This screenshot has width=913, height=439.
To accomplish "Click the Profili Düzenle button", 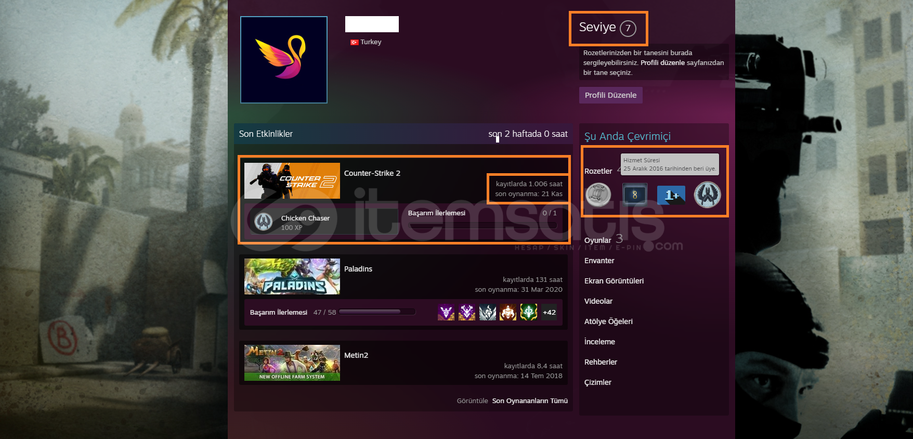I will click(x=611, y=95).
